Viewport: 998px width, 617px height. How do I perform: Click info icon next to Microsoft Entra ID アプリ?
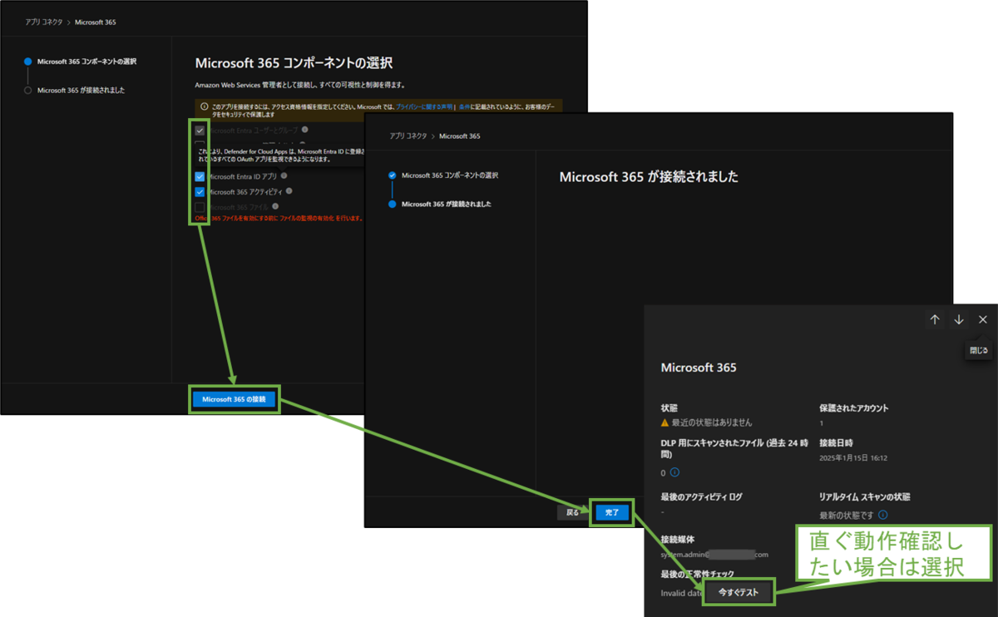[284, 176]
